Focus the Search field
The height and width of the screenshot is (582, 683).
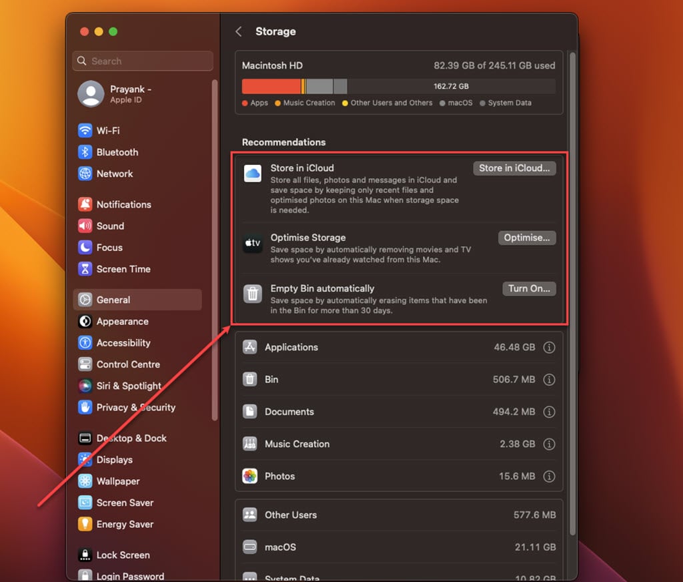pos(143,61)
